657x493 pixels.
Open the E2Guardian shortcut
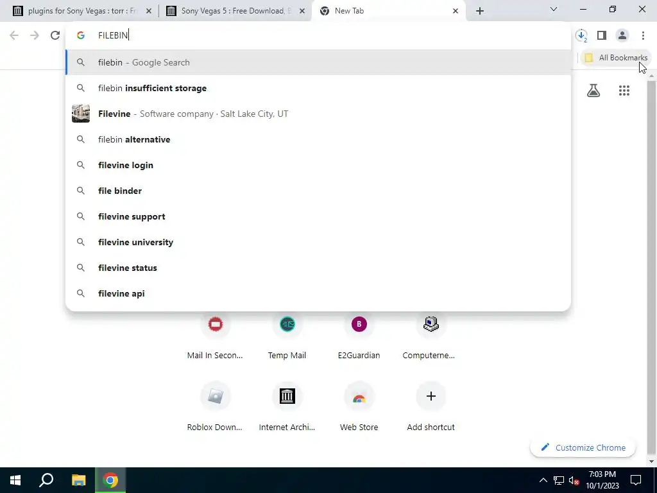(359, 335)
